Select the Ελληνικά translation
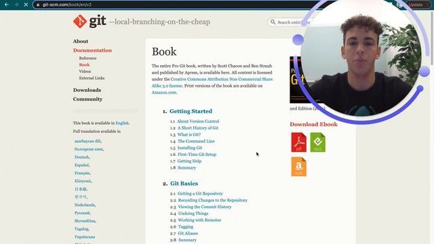434x244 pixels. point(83,181)
